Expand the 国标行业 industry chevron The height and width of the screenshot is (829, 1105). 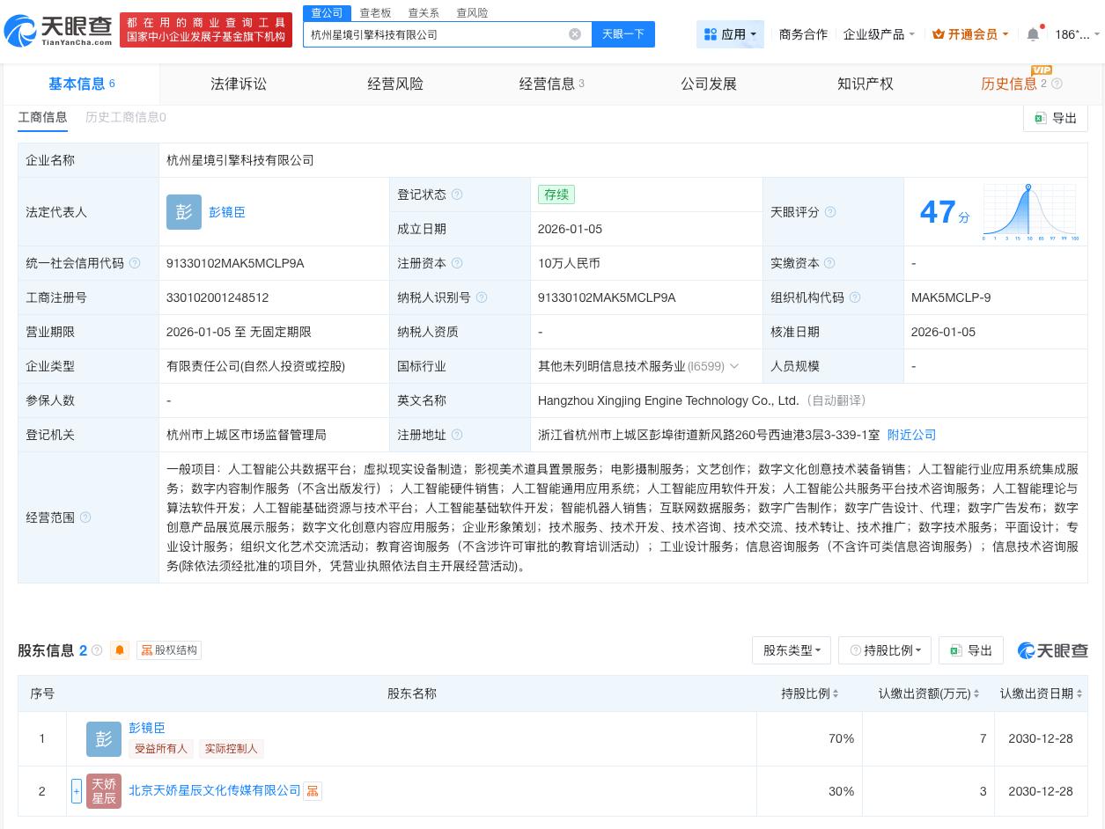(734, 366)
